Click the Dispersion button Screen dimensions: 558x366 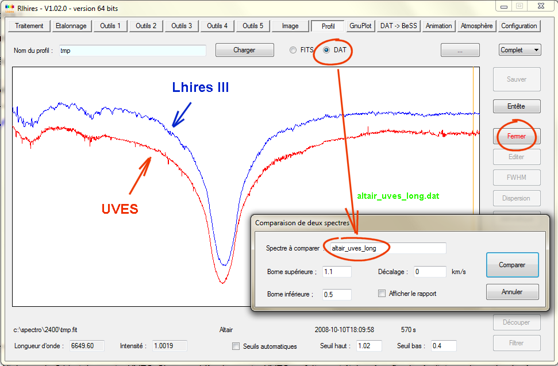point(517,198)
